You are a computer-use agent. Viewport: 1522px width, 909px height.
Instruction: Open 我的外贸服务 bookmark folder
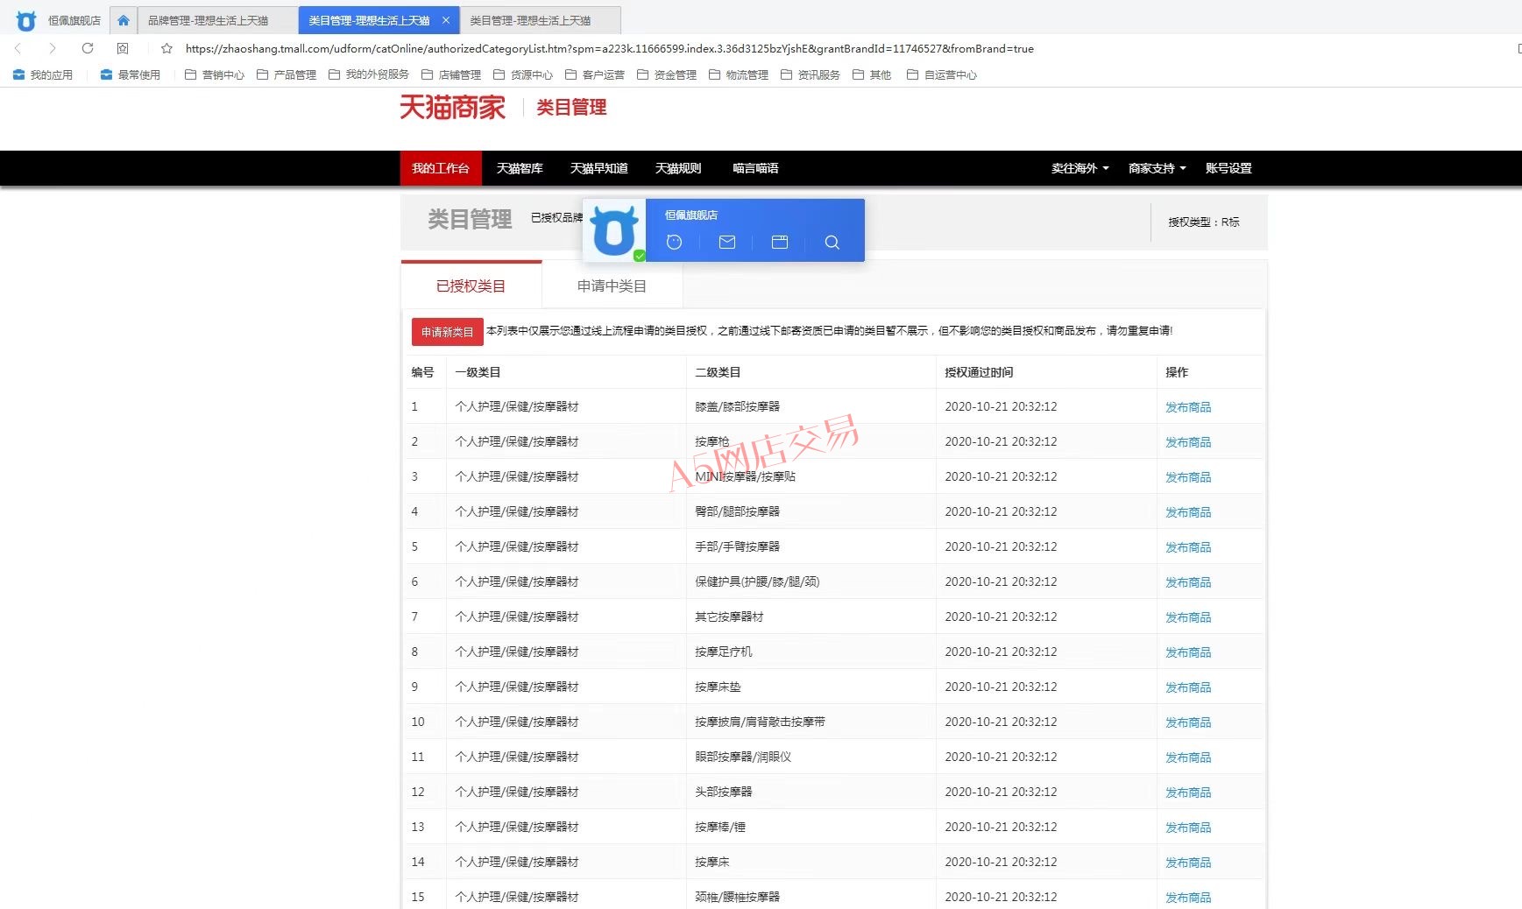[x=369, y=75]
